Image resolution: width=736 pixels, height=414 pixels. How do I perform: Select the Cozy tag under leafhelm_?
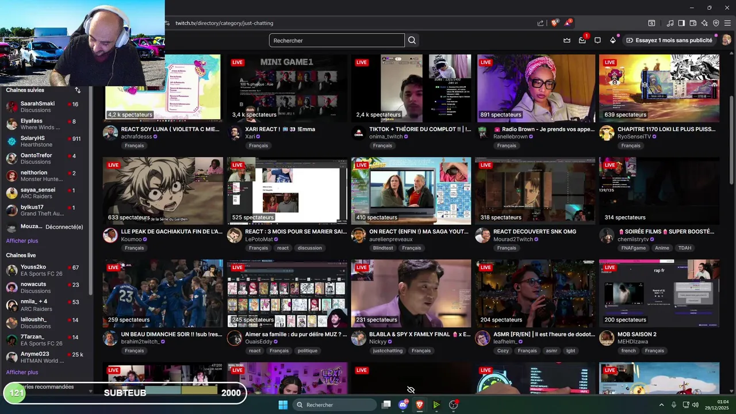[x=503, y=351]
